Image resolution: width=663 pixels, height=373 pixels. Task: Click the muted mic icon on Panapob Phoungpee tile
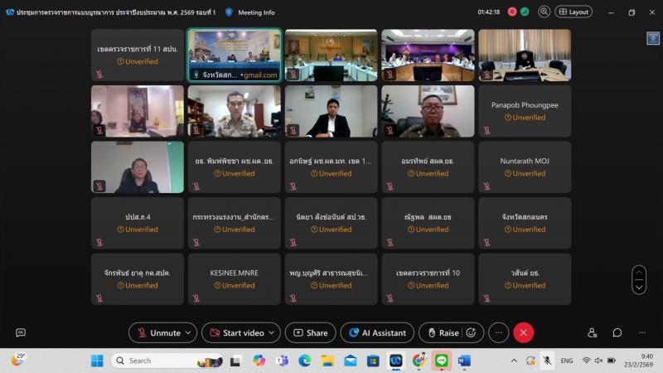click(x=486, y=130)
